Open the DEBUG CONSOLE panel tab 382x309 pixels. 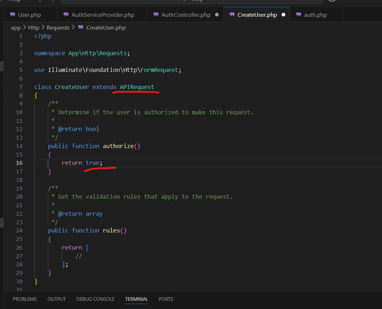click(x=95, y=299)
